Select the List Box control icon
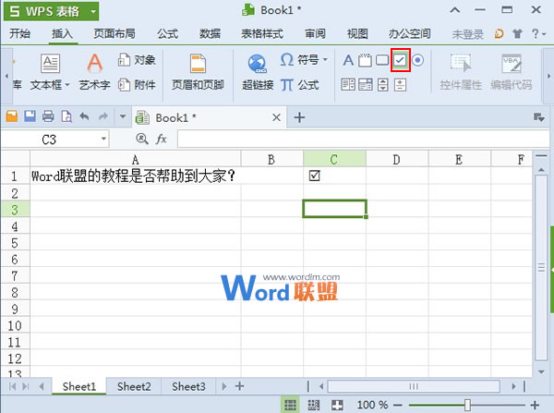Image resolution: width=554 pixels, height=413 pixels. 348,85
